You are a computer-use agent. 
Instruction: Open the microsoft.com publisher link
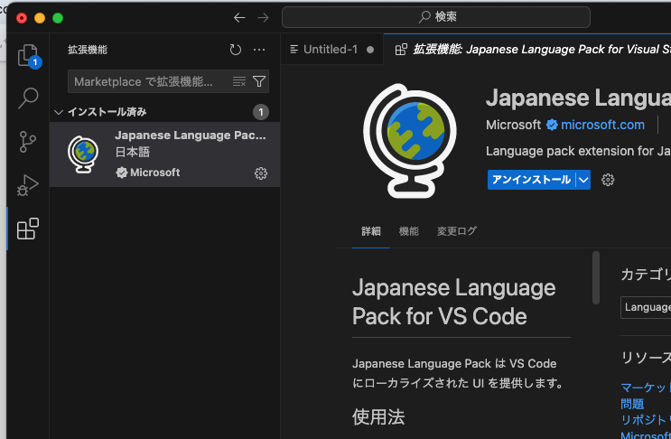pyautogui.click(x=602, y=125)
